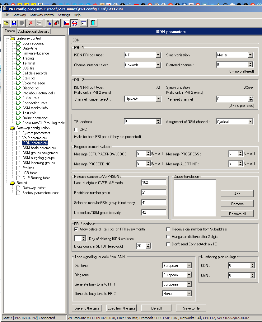Click the Default button
Viewport: 262px width, 322px height.
[157, 308]
